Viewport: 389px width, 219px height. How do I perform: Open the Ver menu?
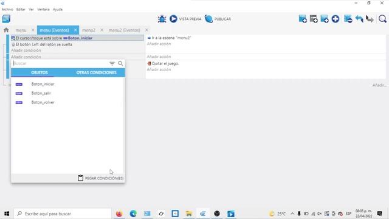[31, 9]
